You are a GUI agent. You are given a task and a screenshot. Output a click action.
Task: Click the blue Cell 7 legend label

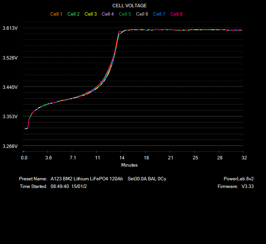[159, 14]
